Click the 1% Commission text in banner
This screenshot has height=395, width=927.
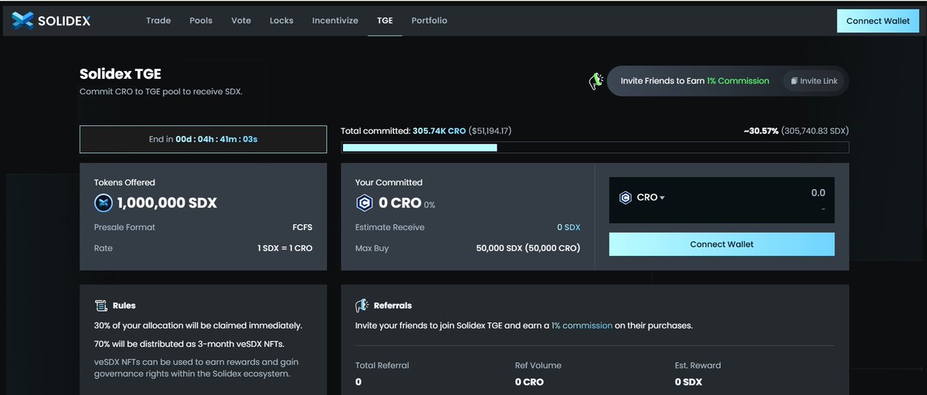pos(738,81)
